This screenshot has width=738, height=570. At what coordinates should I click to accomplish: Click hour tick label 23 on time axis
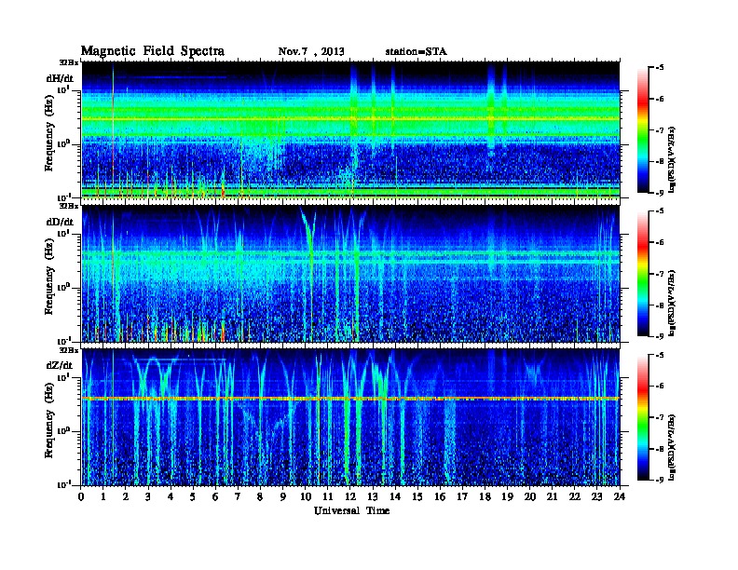(597, 496)
